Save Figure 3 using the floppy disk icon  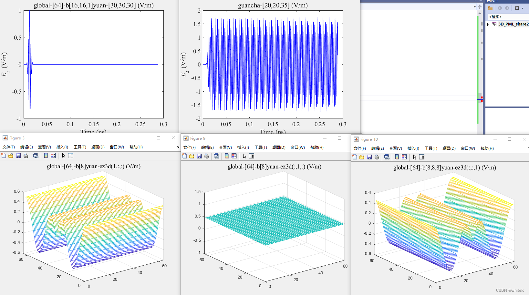click(x=18, y=156)
